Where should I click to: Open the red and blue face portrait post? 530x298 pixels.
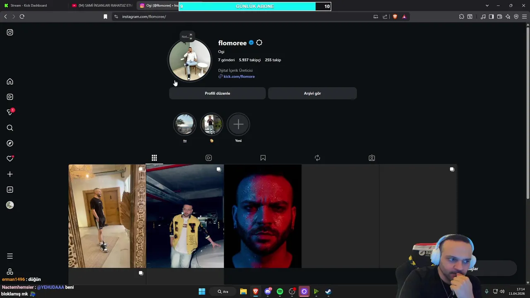coord(263,216)
